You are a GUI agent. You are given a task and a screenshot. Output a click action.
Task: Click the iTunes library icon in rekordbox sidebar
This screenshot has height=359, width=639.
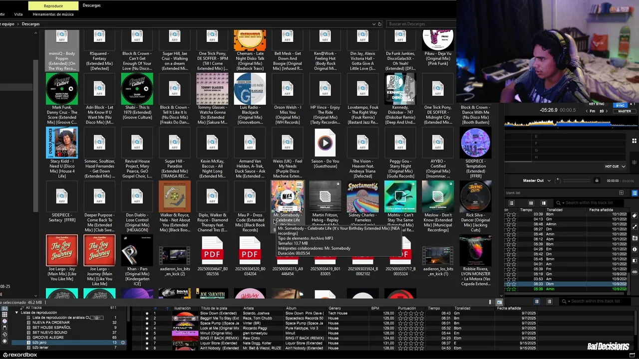click(x=4, y=321)
